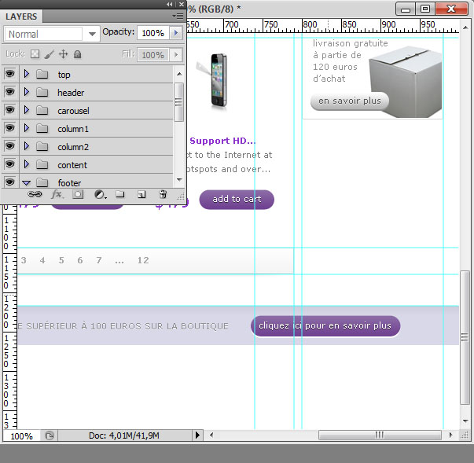The height and width of the screenshot is (463, 474).
Task: Click the link layers icon
Action: (x=35, y=194)
